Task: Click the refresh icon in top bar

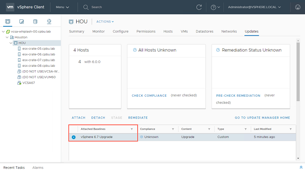Action: [199, 7]
